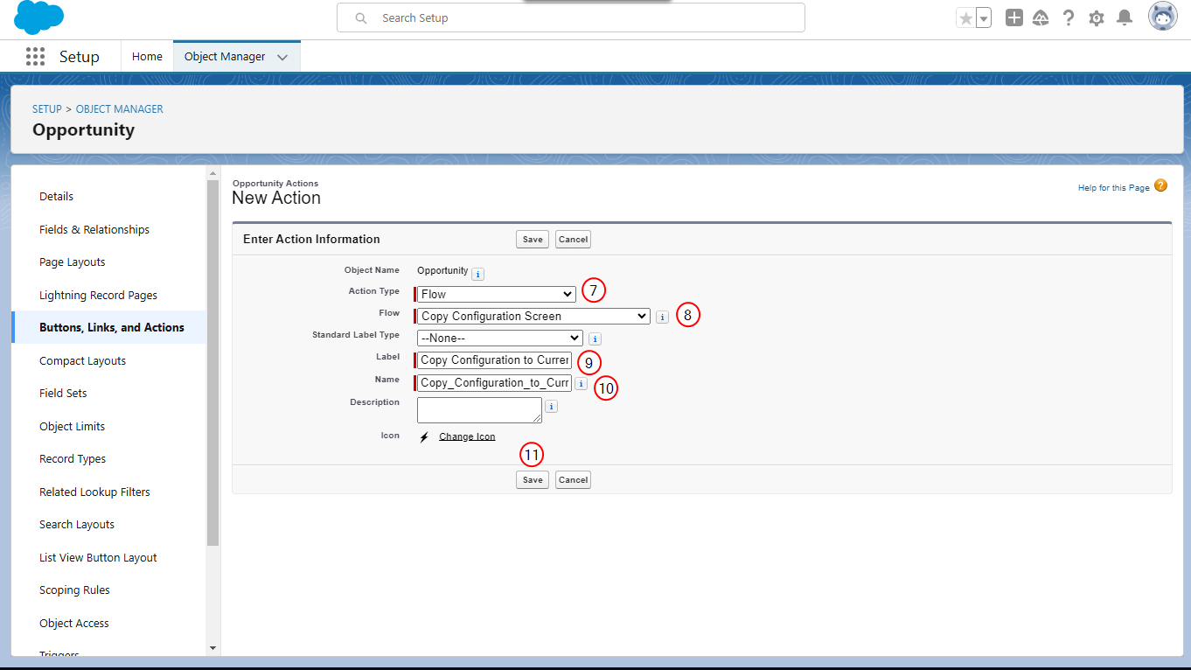Open Compact Layouts in the sidebar
This screenshot has height=670, width=1191.
[x=82, y=360]
